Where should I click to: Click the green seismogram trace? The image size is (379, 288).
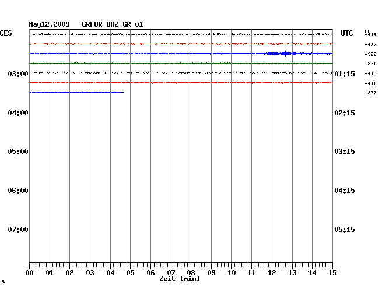pos(181,64)
